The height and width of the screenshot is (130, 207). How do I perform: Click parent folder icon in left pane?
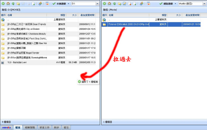3,20
